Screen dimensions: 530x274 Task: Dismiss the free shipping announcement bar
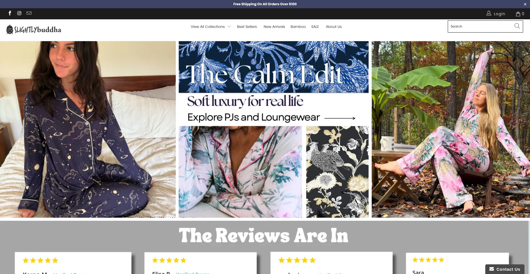[525, 4]
